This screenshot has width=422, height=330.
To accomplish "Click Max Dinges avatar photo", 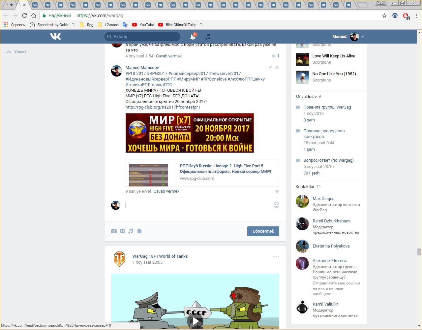I will 302,201.
